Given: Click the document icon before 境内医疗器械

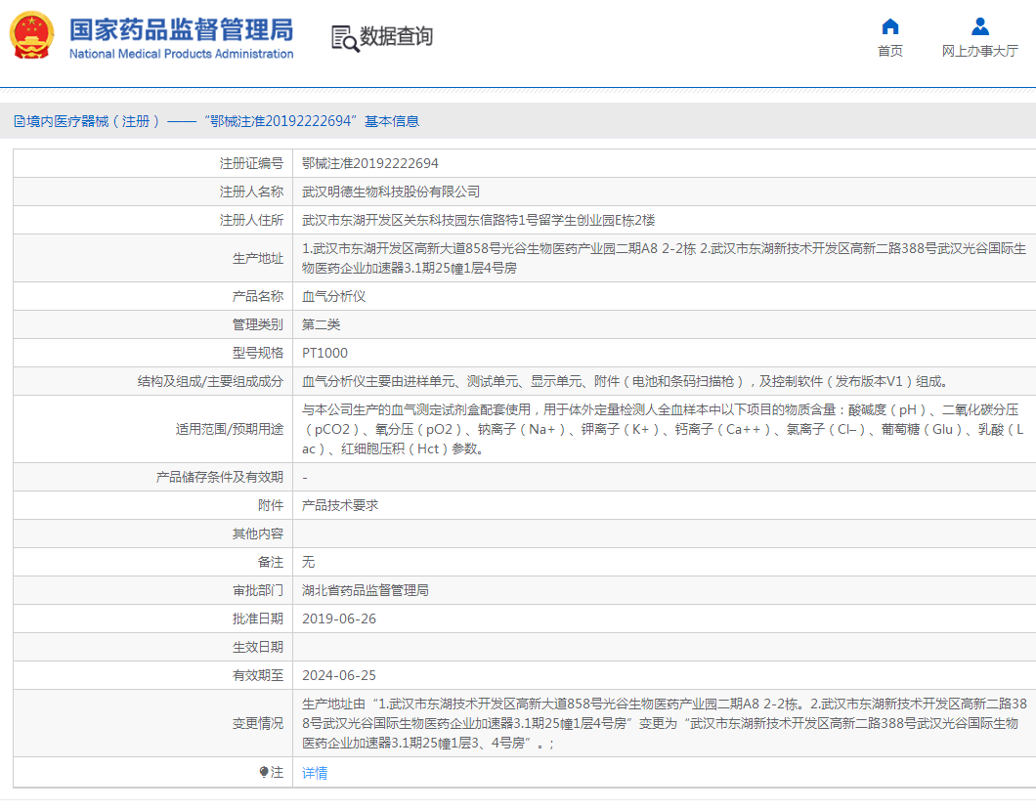Looking at the screenshot, I should pyautogui.click(x=20, y=121).
